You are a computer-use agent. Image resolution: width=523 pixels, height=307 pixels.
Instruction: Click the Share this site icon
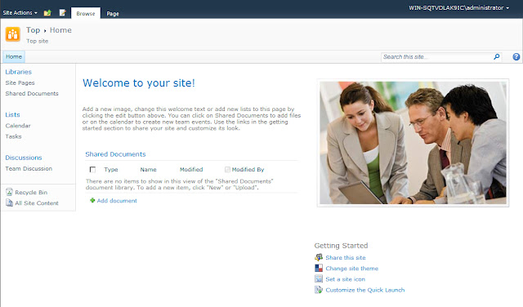[319, 257]
